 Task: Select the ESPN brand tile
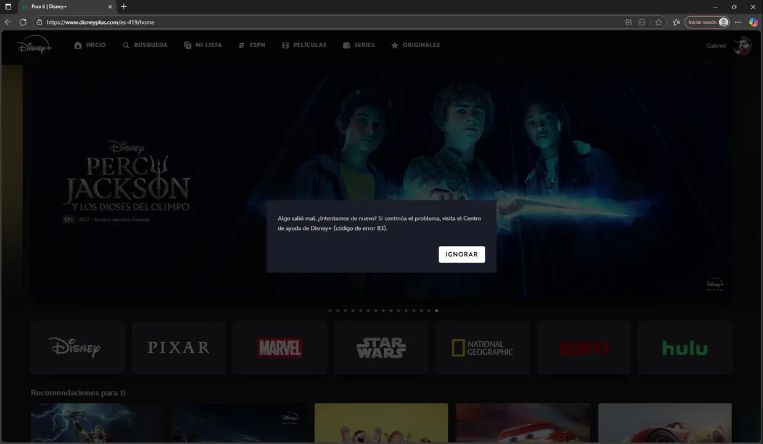point(584,348)
